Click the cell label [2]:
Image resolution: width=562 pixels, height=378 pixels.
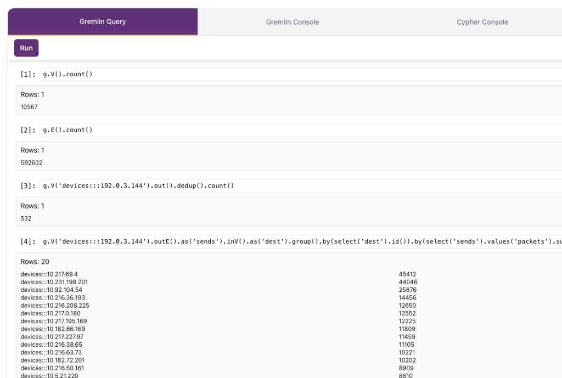click(x=28, y=130)
